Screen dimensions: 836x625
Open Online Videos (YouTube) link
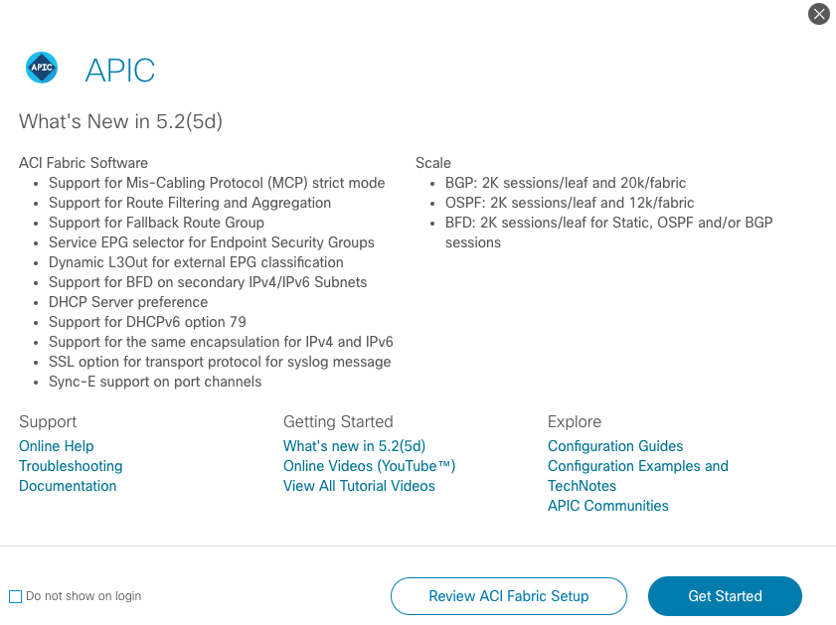[369, 466]
